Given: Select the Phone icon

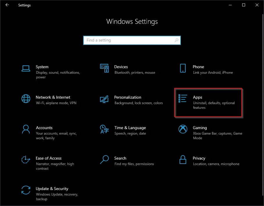Looking at the screenshot, I should (x=183, y=68).
